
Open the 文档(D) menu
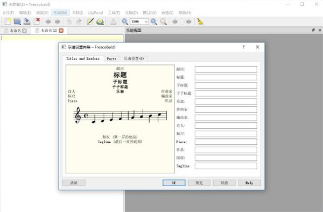(131, 13)
